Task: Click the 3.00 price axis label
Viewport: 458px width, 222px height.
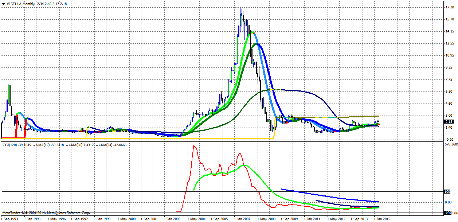Action: (x=449, y=116)
